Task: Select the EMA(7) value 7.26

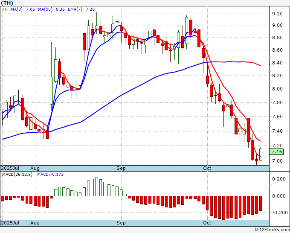Action: click(x=90, y=9)
